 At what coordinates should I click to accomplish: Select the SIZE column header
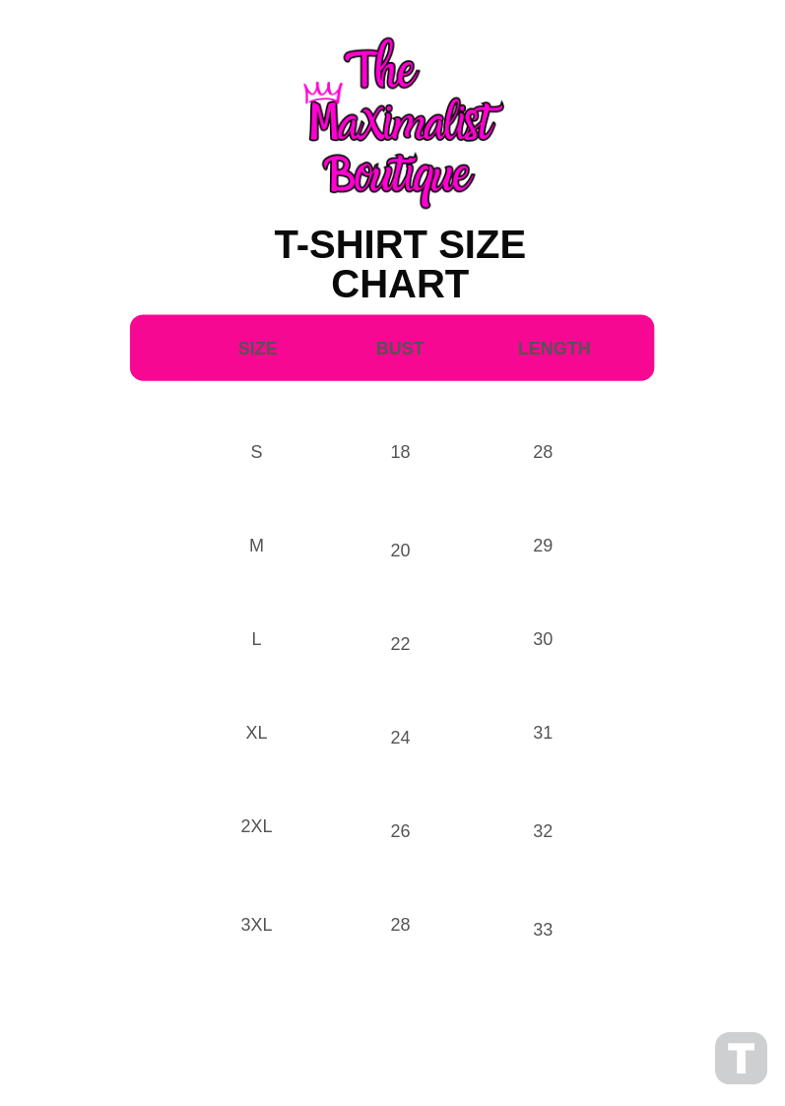[257, 348]
